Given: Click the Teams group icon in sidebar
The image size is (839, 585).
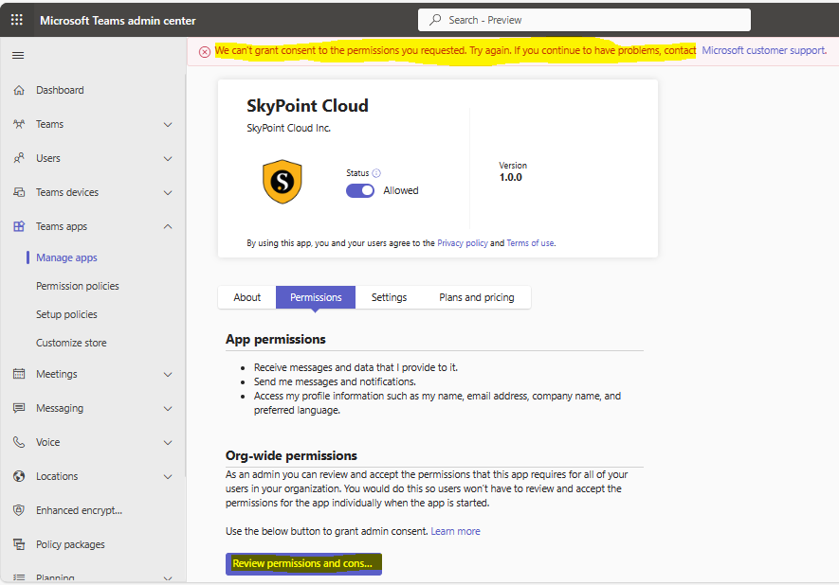Looking at the screenshot, I should (x=19, y=124).
